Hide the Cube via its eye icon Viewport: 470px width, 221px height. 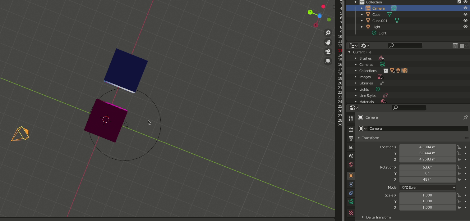tap(465, 14)
